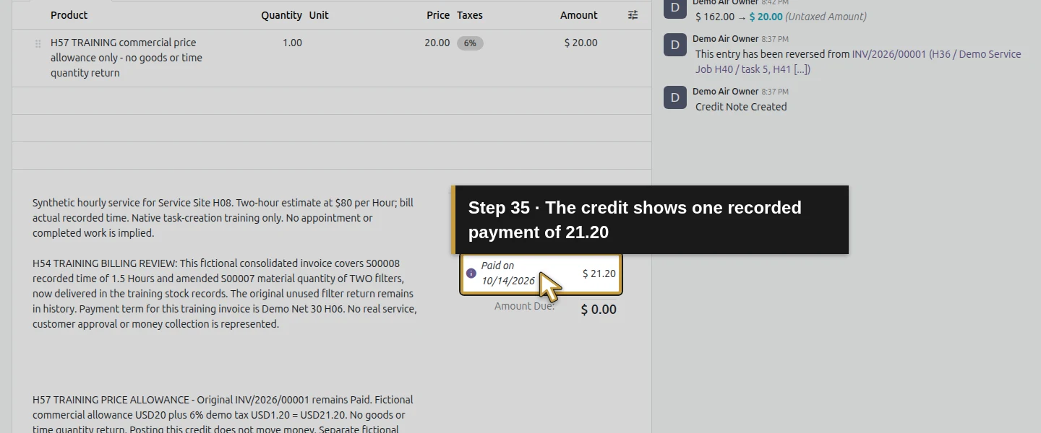1041x433 pixels.
Task: Open Demo Air Owner avatar on reversed entry message
Action: pyautogui.click(x=675, y=45)
